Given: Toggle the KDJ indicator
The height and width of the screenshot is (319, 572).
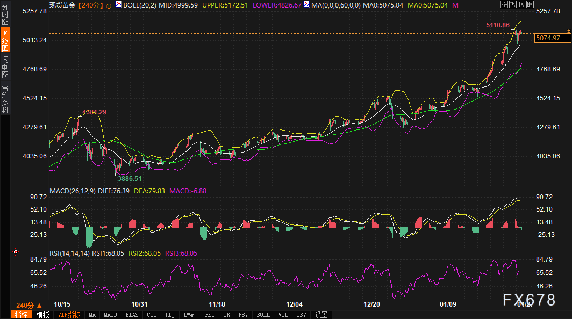Looking at the screenshot, I should click(170, 315).
